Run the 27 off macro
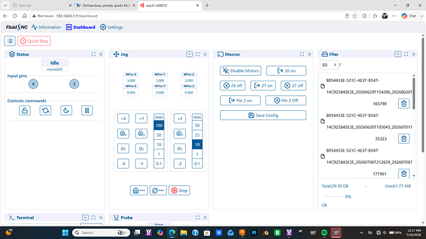This screenshot has height=239, width=426. pos(293,86)
